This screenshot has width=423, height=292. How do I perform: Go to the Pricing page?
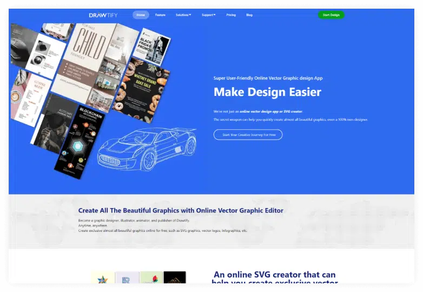(x=231, y=15)
